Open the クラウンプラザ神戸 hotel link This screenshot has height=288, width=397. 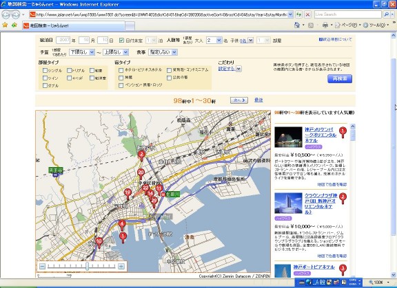(320, 203)
